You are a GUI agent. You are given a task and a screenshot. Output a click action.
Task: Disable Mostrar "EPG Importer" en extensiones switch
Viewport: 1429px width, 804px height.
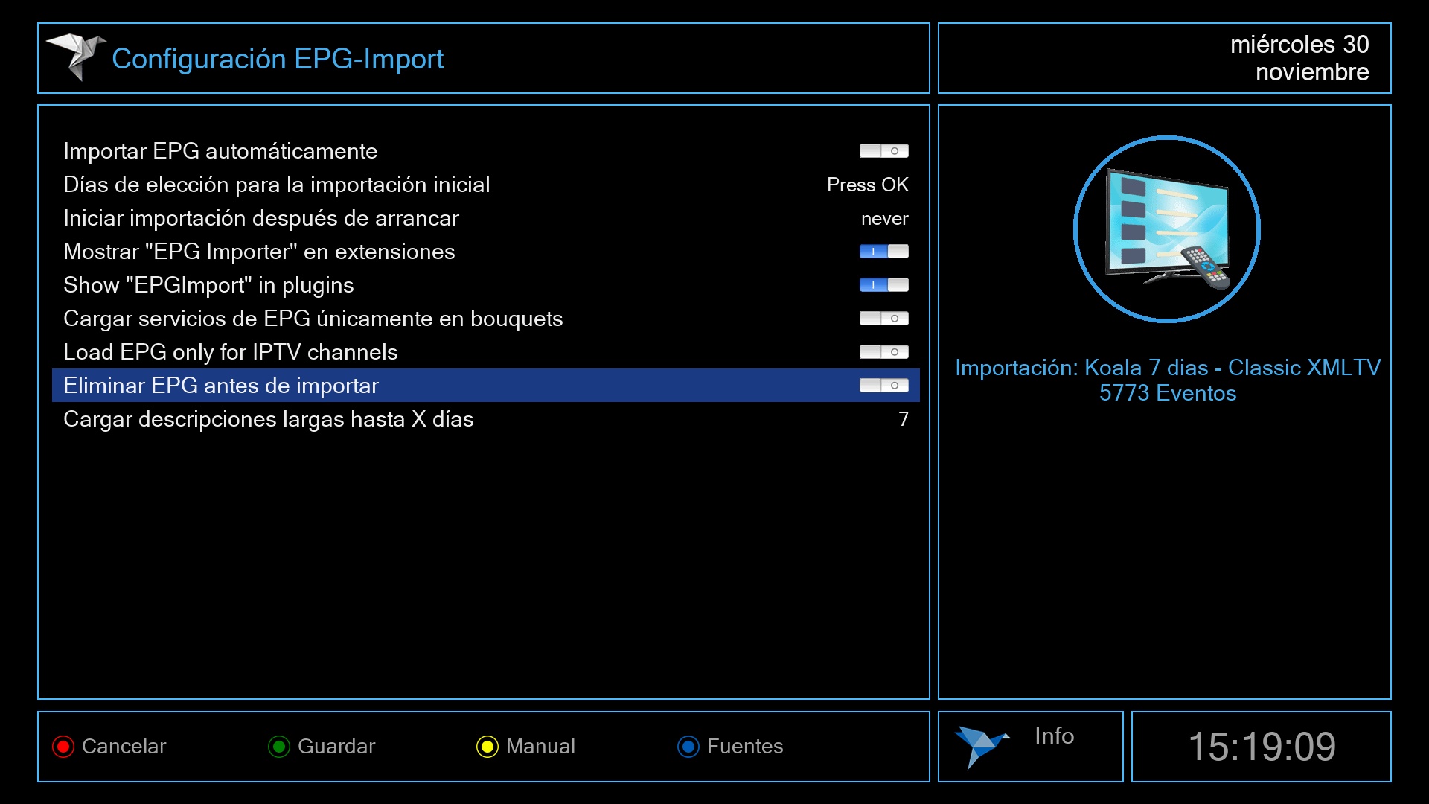(x=883, y=252)
